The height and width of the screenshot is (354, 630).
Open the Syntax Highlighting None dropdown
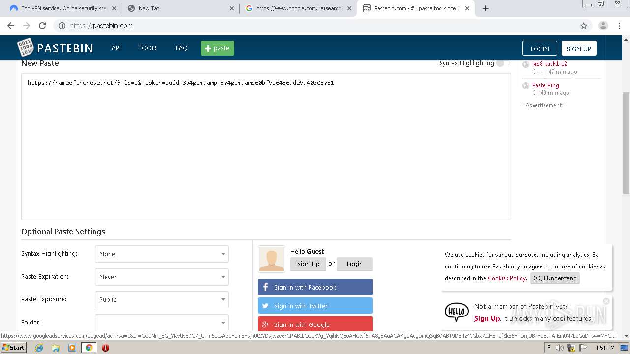pyautogui.click(x=162, y=254)
